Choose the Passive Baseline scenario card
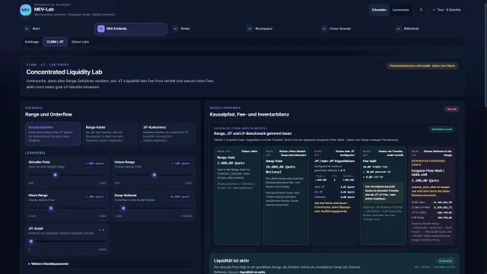487x274 pixels. (53, 134)
